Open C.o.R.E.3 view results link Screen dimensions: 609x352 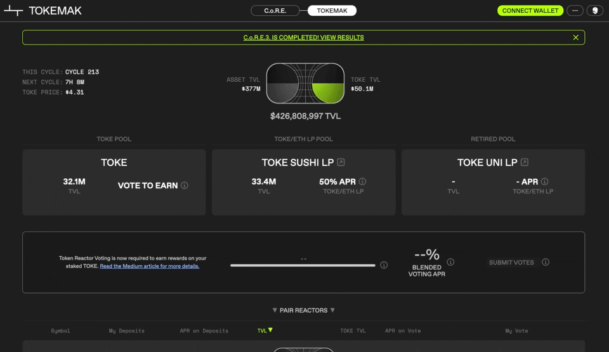pyautogui.click(x=303, y=37)
